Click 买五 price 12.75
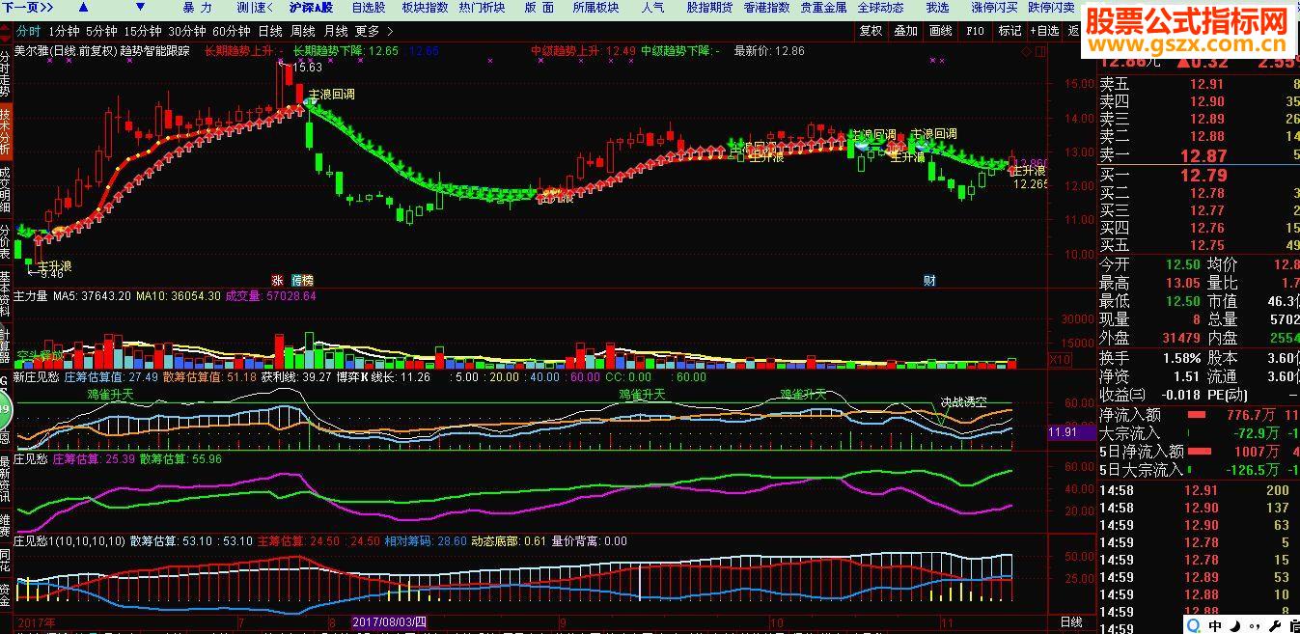Screen dimensions: 1300x634 click(1206, 246)
